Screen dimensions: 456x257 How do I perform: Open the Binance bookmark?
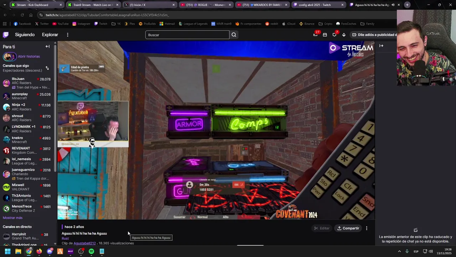(307, 24)
